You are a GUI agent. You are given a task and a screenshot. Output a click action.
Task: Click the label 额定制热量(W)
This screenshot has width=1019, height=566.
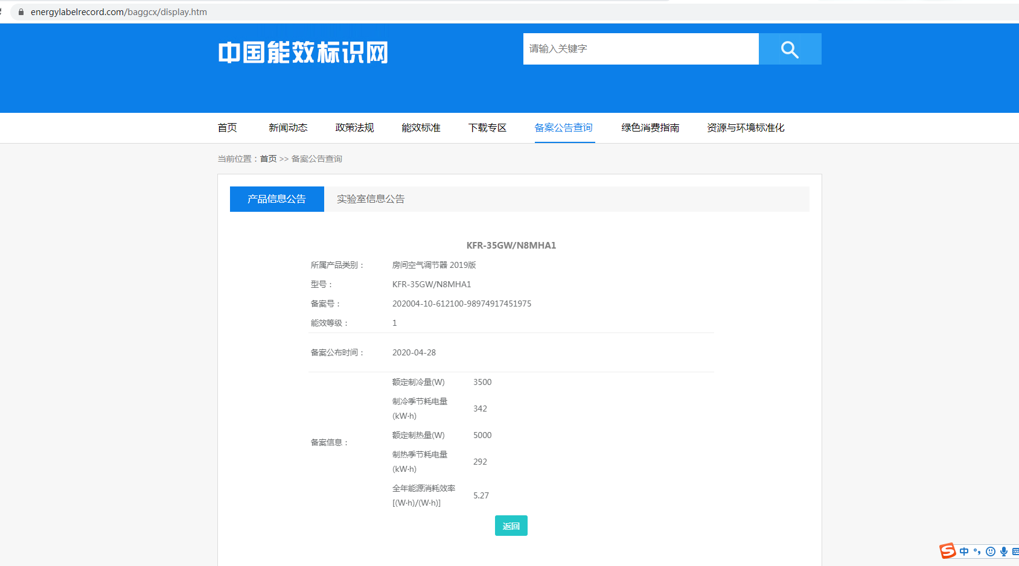[x=418, y=435]
